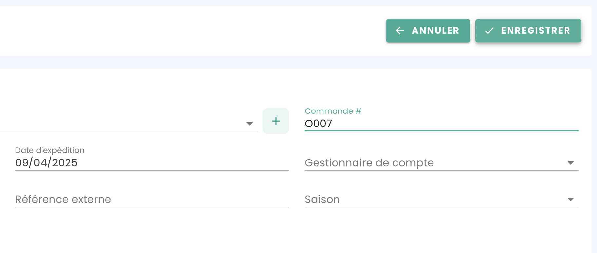Click the 09/04/2025 shipping date value

(46, 163)
